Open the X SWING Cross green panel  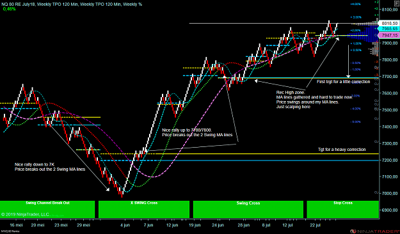point(144,210)
